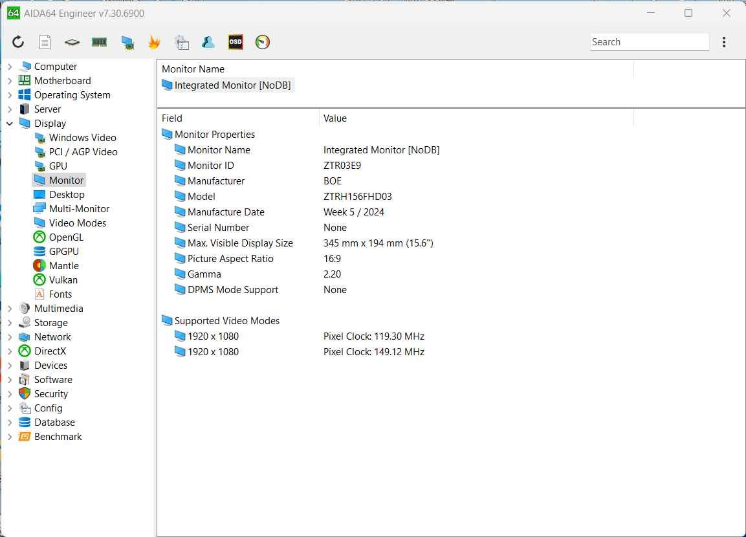Open the OSD panel toolbar icon

click(236, 43)
